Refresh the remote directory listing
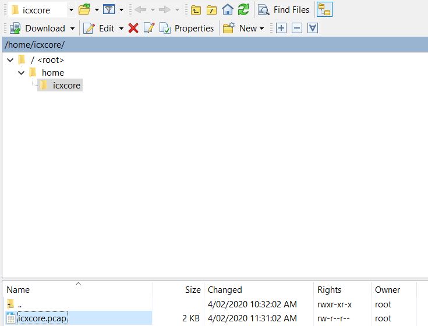The width and height of the screenshot is (428, 326). [243, 9]
